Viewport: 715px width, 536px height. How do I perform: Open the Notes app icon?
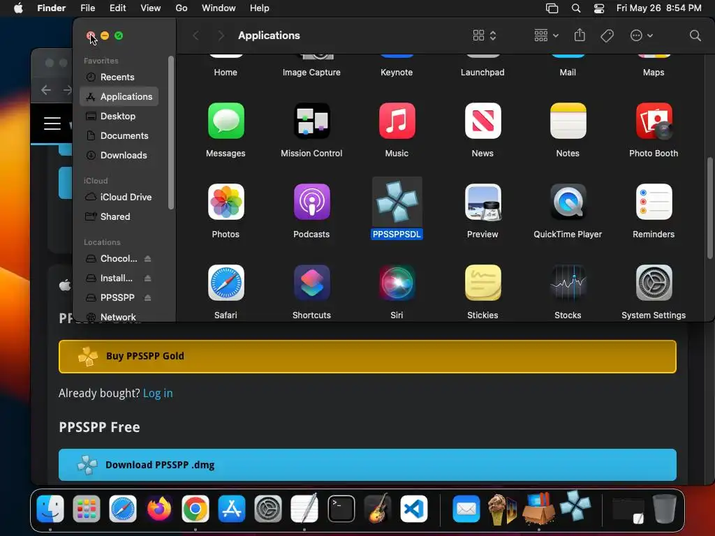(568, 121)
